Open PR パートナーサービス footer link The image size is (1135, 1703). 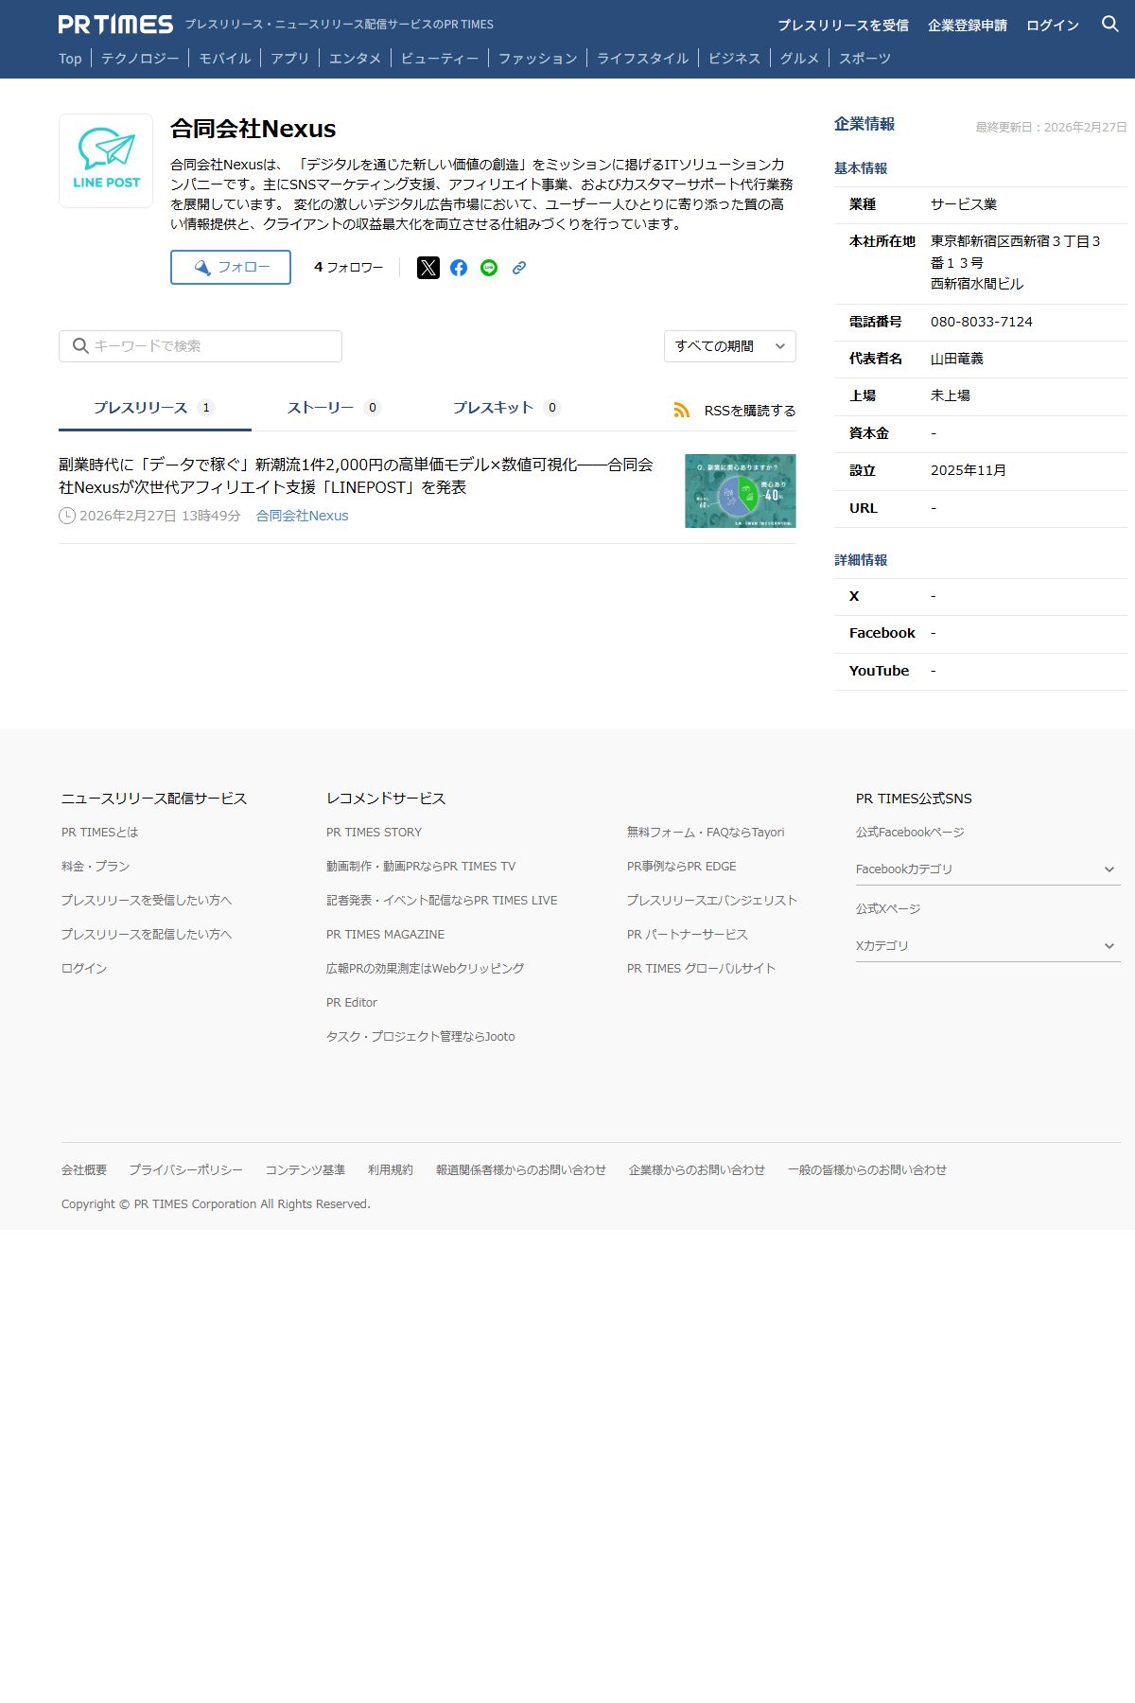(x=688, y=935)
